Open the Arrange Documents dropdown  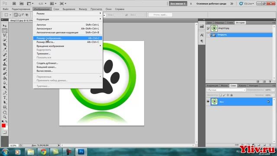click(53, 3)
